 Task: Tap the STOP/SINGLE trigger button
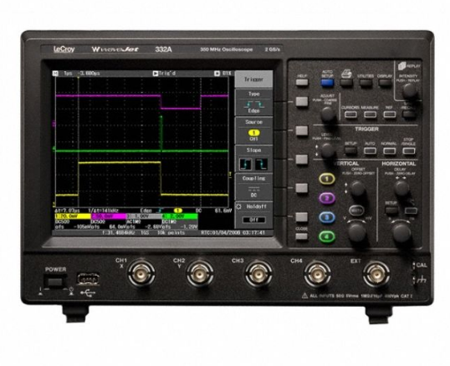409,150
